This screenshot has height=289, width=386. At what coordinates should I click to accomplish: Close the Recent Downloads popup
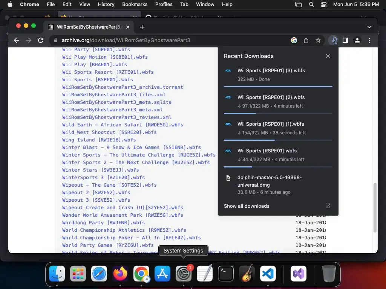pyautogui.click(x=328, y=56)
